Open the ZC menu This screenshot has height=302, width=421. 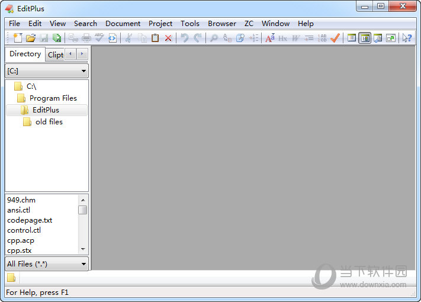(x=249, y=24)
